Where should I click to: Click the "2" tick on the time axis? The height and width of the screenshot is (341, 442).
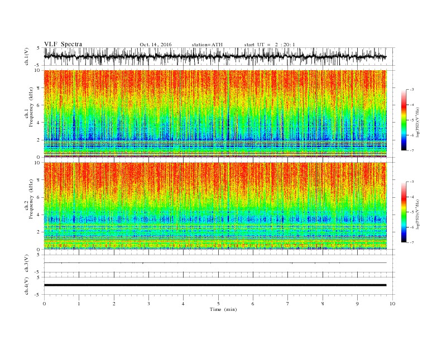[x=114, y=304]
